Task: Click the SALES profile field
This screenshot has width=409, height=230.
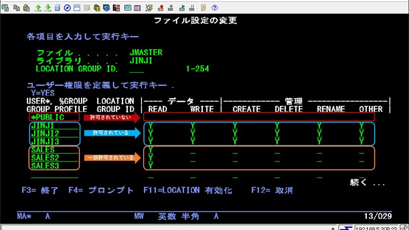Action: tap(54, 150)
